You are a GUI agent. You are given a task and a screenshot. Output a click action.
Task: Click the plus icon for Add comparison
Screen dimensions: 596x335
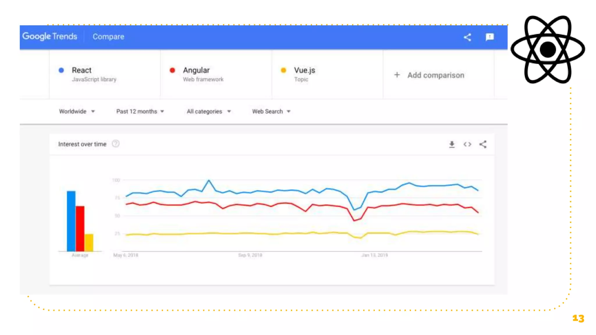[x=397, y=75]
